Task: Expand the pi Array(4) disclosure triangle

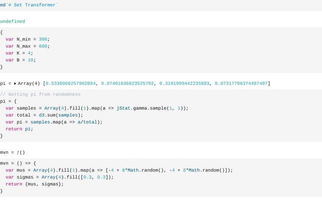Action: pyautogui.click(x=15, y=83)
